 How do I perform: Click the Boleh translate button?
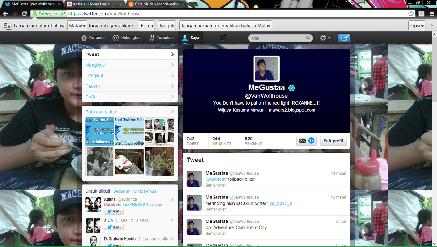coord(147,26)
